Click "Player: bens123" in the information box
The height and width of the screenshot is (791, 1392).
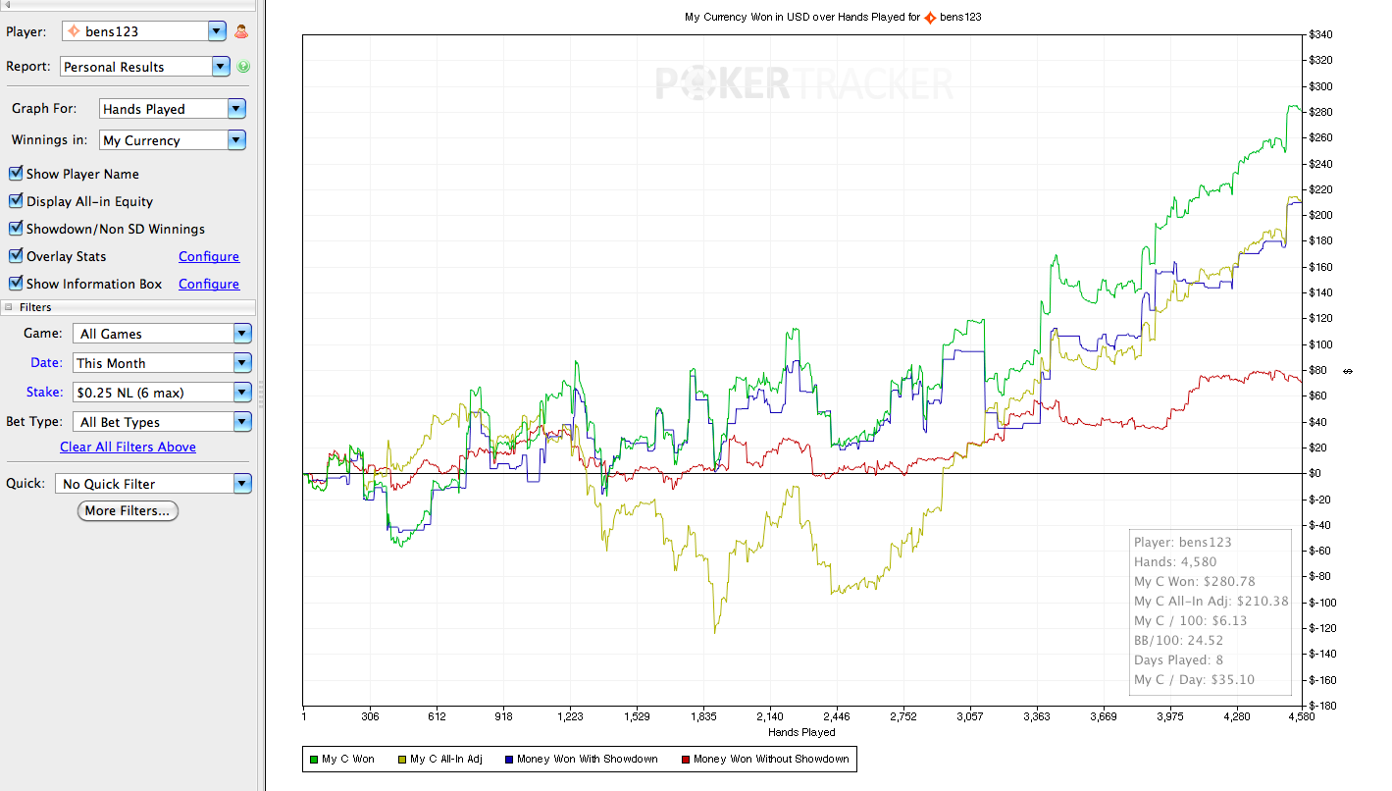pyautogui.click(x=1182, y=542)
